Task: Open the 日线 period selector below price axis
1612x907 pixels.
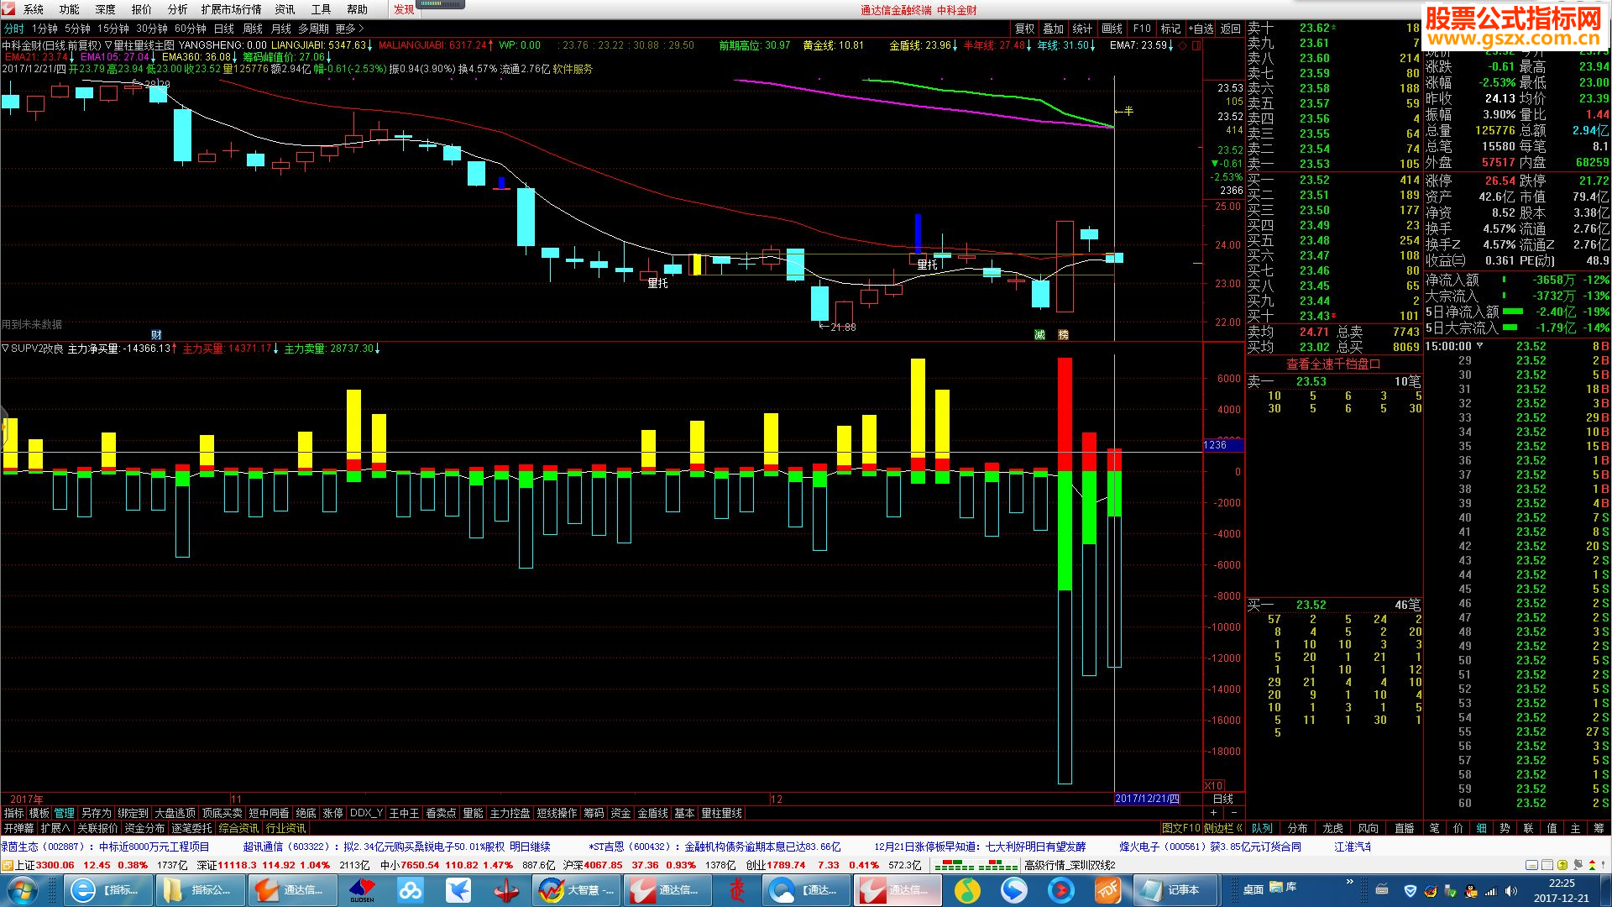Action: [1223, 799]
